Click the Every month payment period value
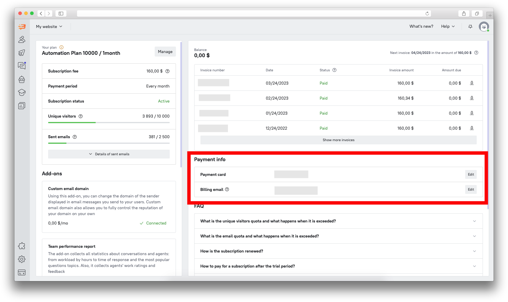The width and height of the screenshot is (508, 302). point(158,86)
